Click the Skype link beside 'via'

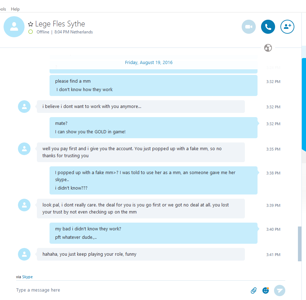click(x=27, y=277)
